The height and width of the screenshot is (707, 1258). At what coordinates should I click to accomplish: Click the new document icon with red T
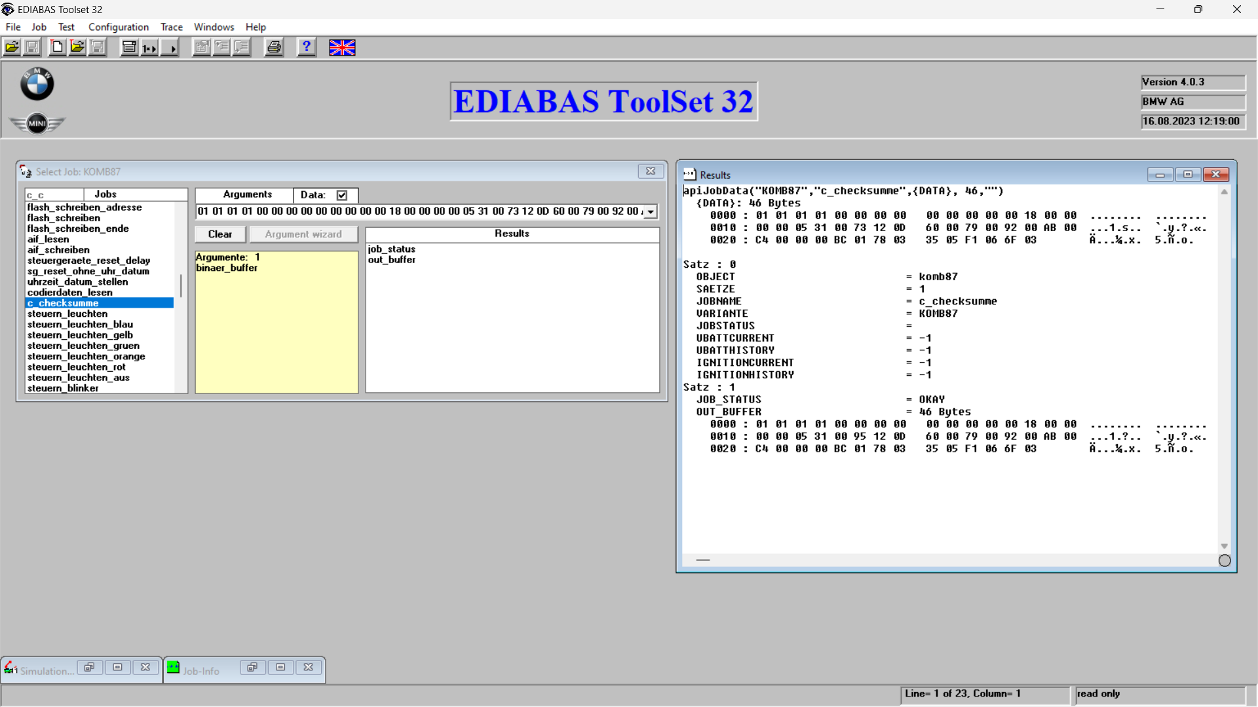click(x=58, y=47)
